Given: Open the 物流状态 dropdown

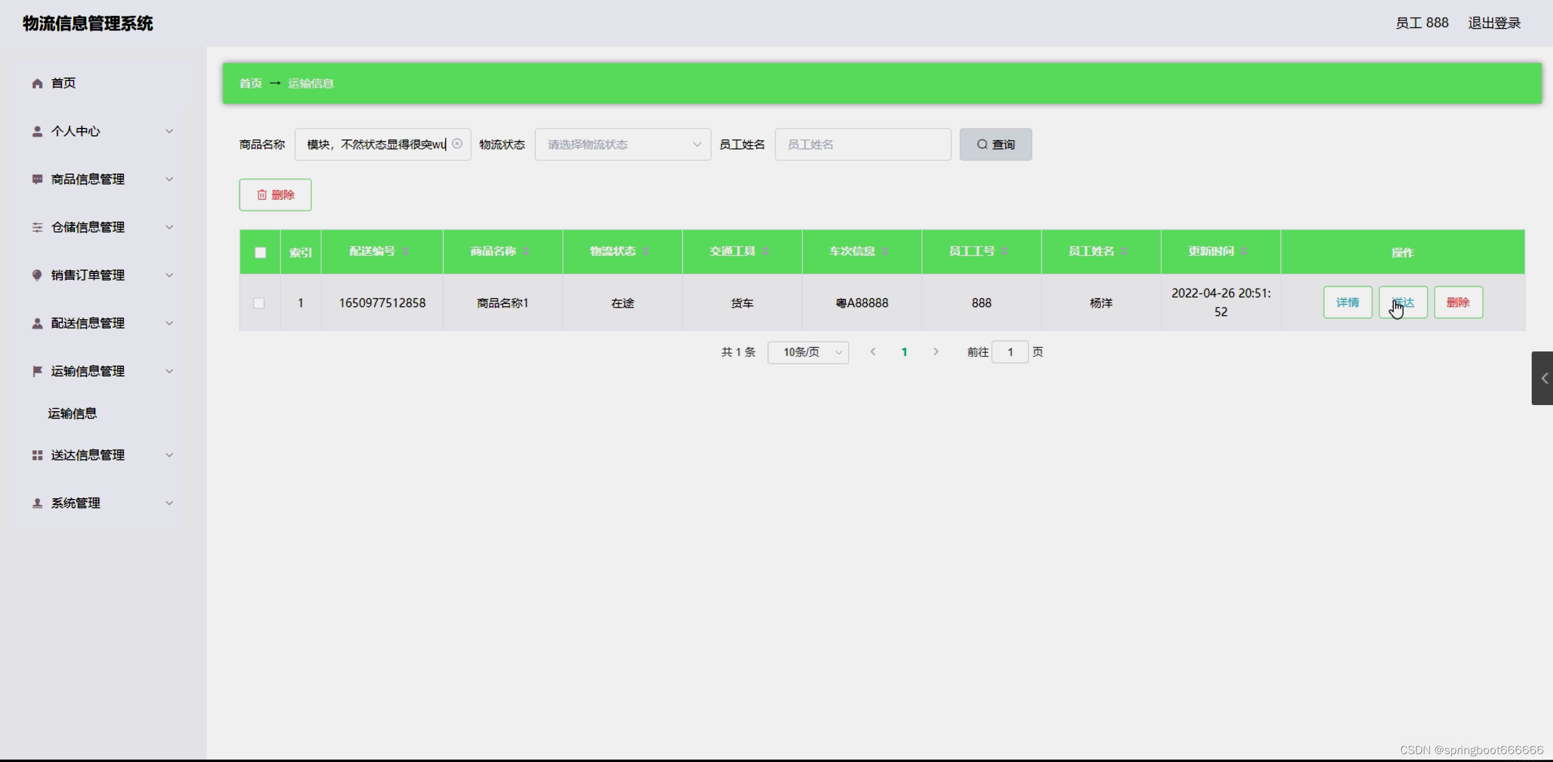Looking at the screenshot, I should point(622,144).
